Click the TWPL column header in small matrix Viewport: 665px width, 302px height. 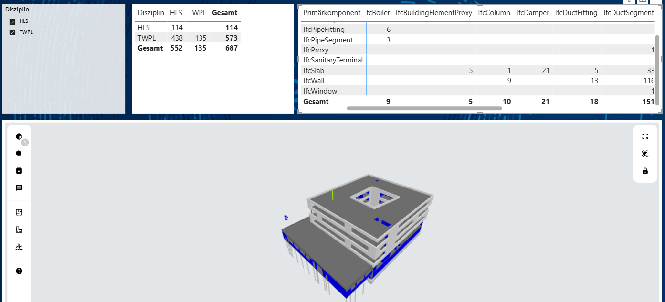[197, 13]
